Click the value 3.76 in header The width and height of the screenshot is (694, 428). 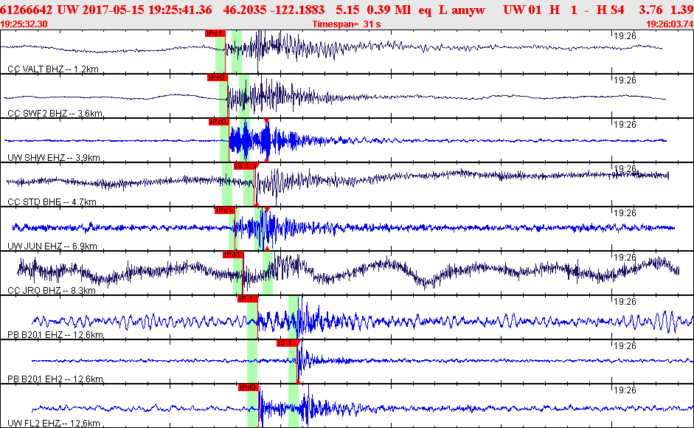(x=650, y=10)
